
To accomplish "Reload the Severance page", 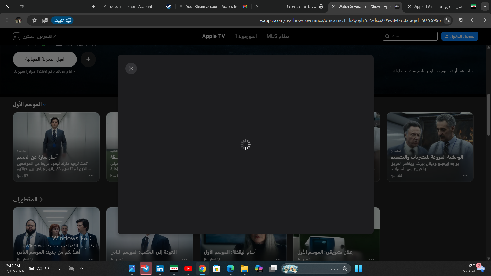I will (461, 20).
